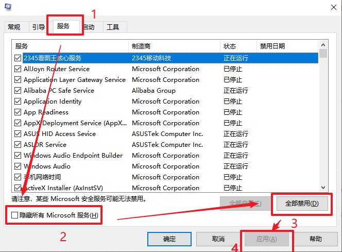Image resolution: width=342 pixels, height=252 pixels.
Task: Confirm with the 确定 button
Action: (x=169, y=239)
